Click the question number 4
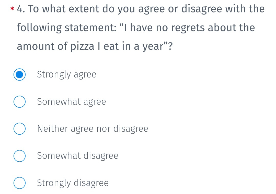This screenshot has height=194, width=276. (x=21, y=9)
